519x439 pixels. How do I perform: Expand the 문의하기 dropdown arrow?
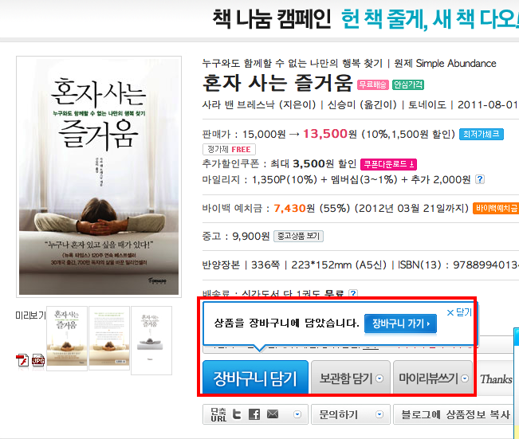[x=379, y=414]
